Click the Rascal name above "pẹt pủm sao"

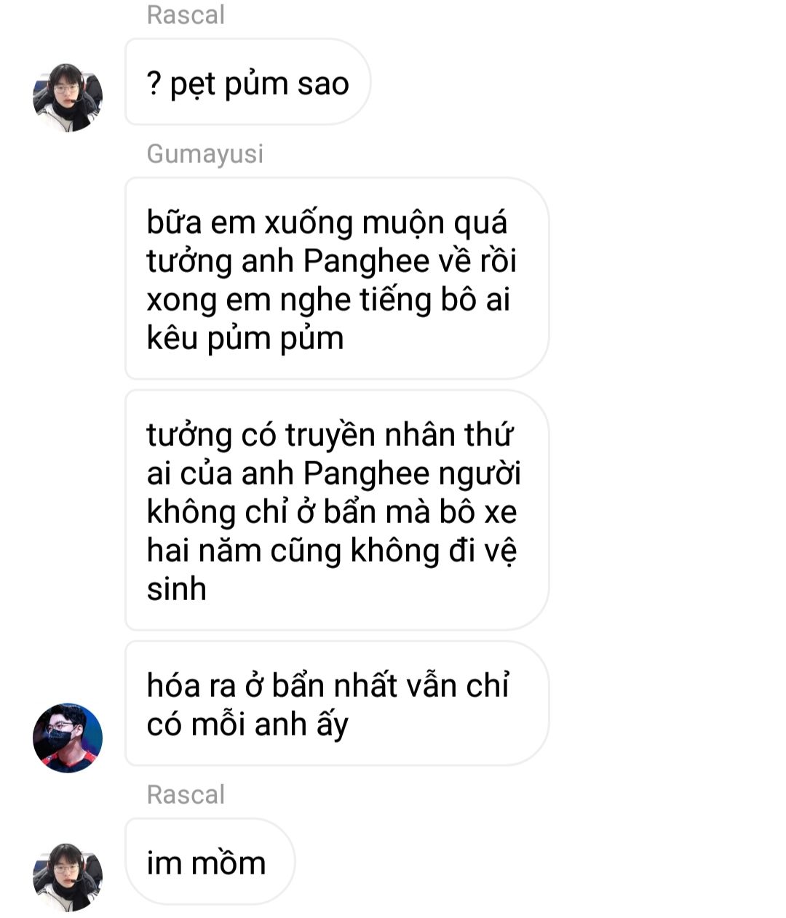pos(186,15)
